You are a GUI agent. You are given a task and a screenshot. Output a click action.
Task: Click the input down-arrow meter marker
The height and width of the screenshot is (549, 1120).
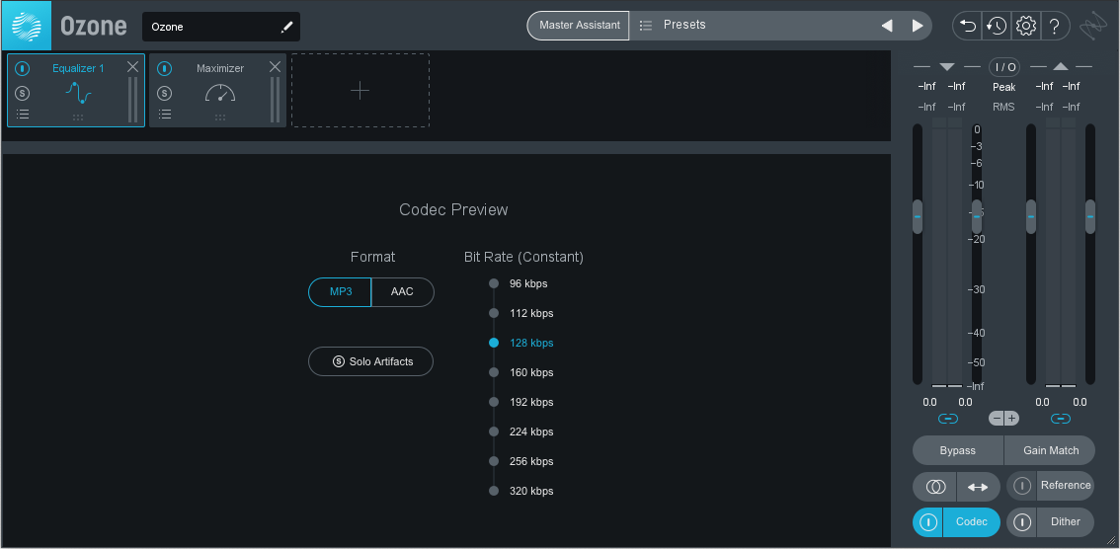coord(947,67)
